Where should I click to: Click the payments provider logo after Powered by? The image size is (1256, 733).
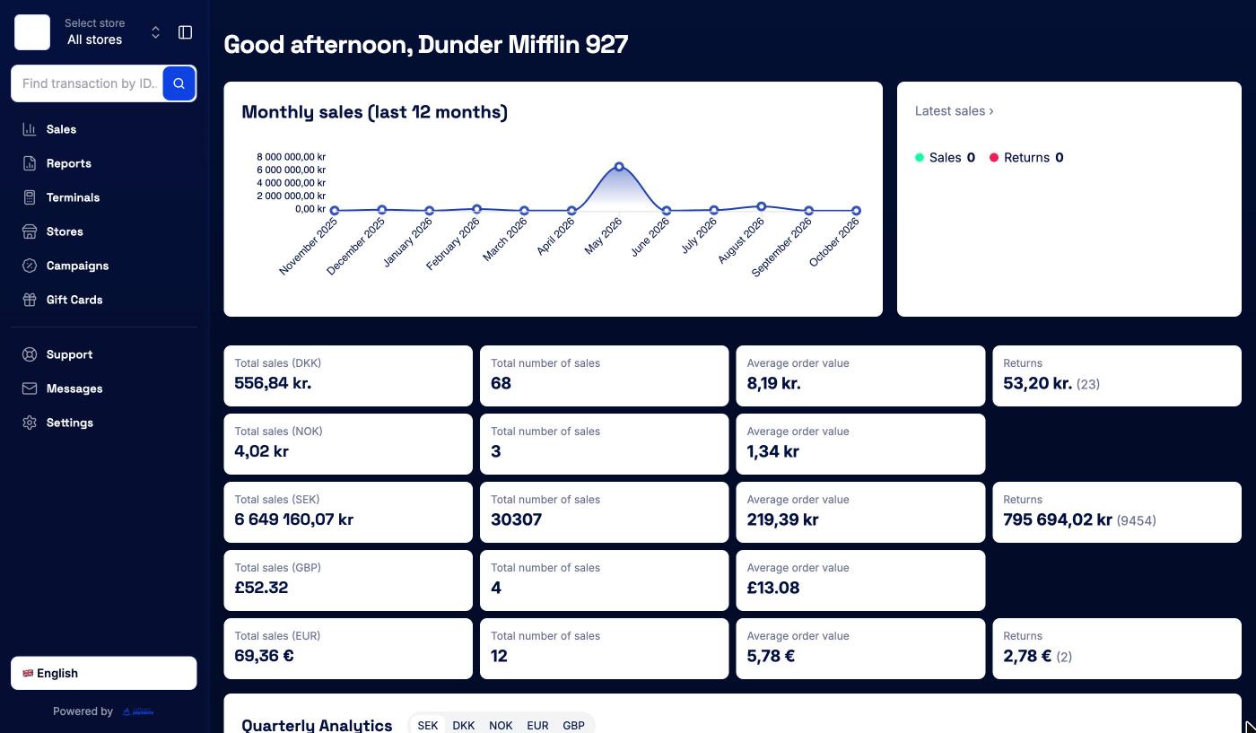(x=138, y=711)
